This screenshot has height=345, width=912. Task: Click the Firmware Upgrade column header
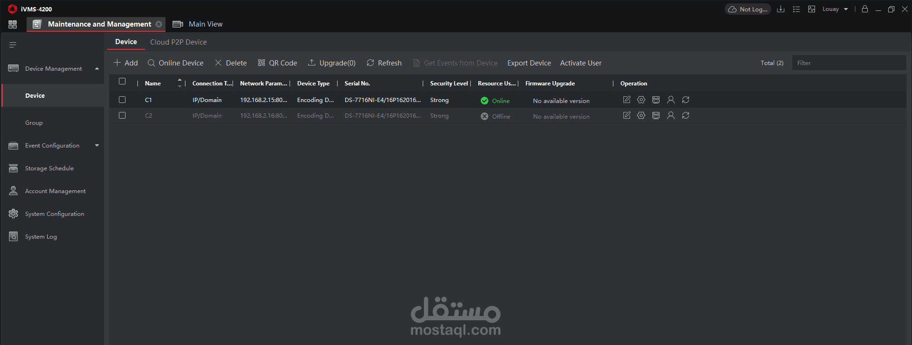click(x=550, y=84)
